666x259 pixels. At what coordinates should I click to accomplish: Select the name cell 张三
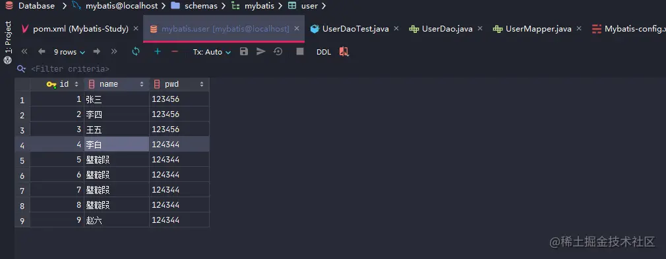pos(116,99)
